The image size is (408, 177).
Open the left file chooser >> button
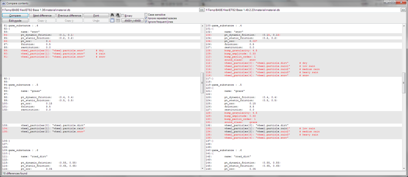[201, 10]
